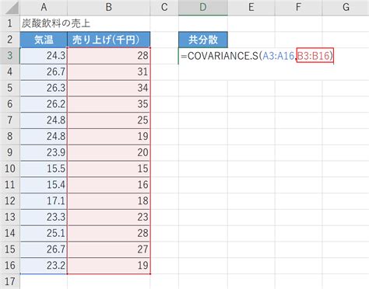Click cell with value 15.5

(44, 169)
